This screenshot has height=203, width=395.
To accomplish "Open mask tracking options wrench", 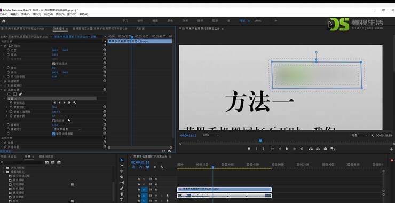I will coord(75,103).
